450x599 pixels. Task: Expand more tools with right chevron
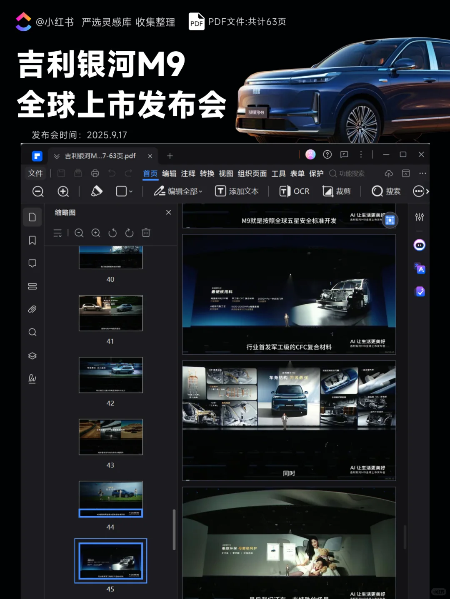coord(427,191)
